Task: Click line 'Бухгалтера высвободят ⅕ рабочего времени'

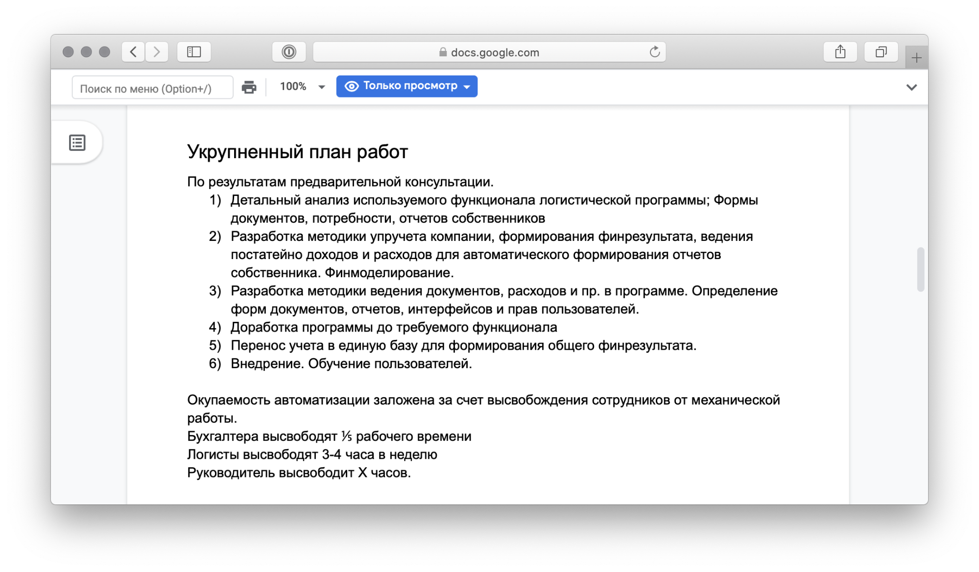Action: pyautogui.click(x=329, y=436)
